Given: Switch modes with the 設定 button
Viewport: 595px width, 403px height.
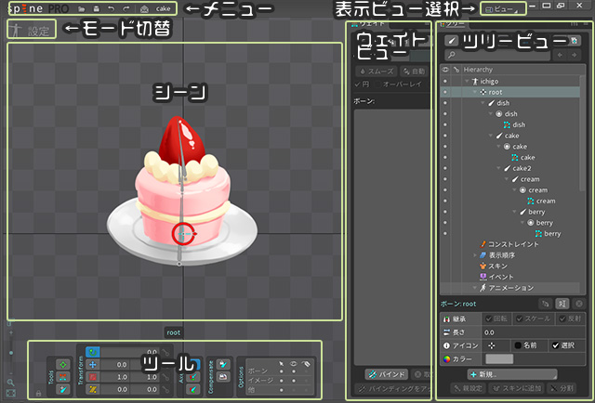Looking at the screenshot, I should click(x=31, y=31).
